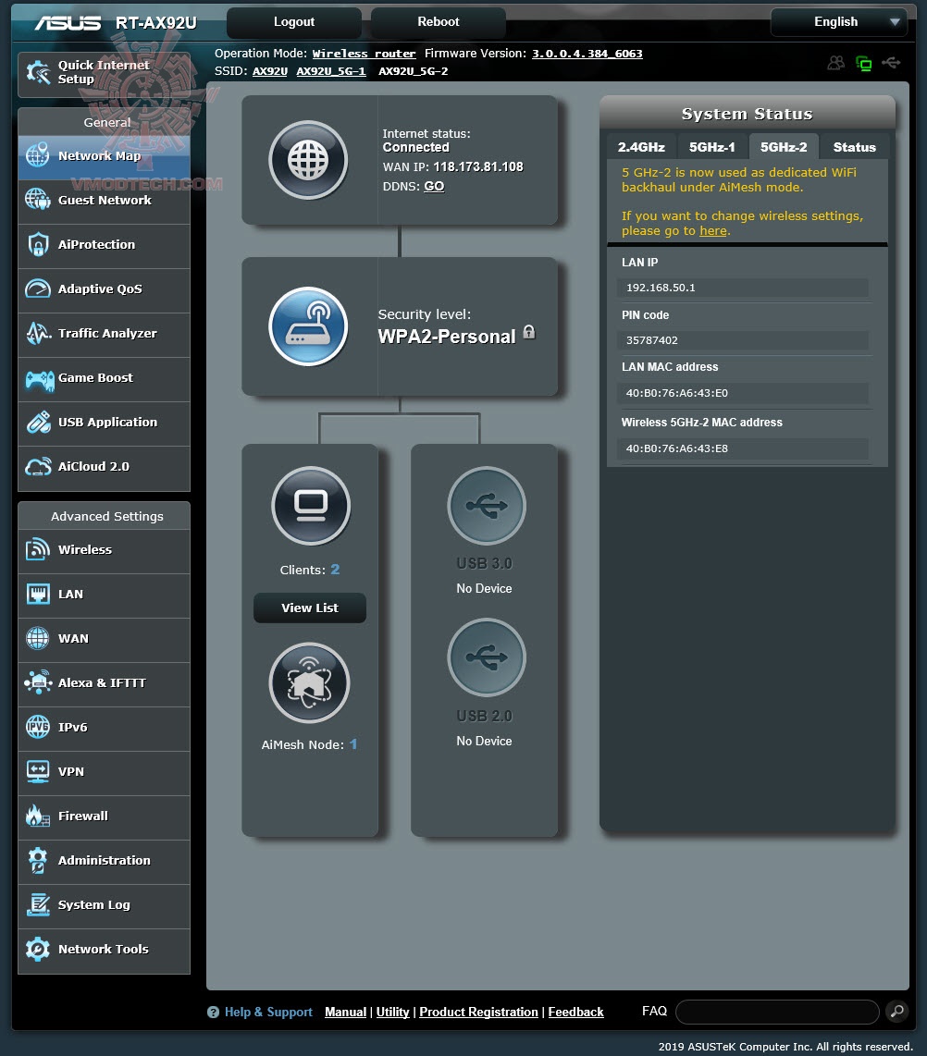Click the router security level icon
Image resolution: width=927 pixels, height=1056 pixels.
click(309, 326)
